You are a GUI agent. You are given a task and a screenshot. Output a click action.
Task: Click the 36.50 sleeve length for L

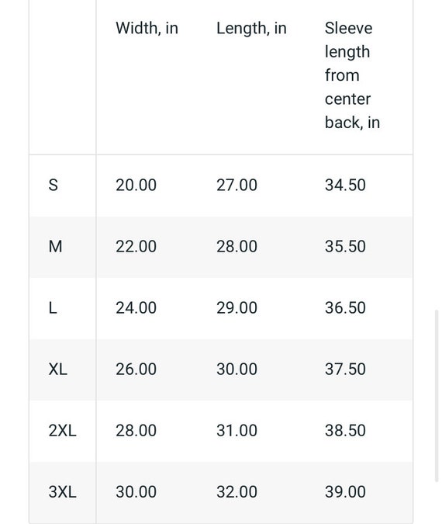(x=345, y=307)
